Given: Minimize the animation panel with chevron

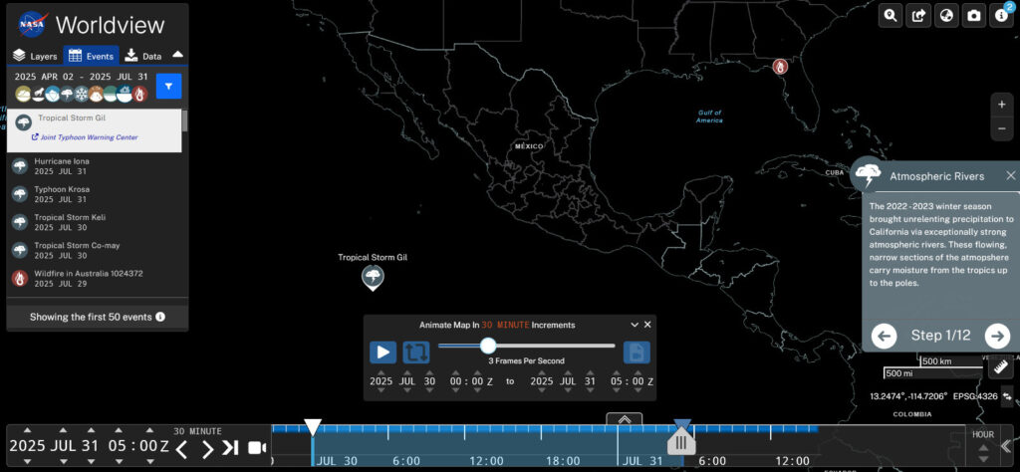Looking at the screenshot, I should point(635,325).
